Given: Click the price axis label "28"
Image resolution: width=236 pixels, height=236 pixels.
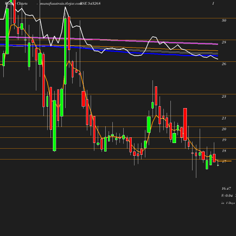Looking at the screenshot, I should coord(224,42).
